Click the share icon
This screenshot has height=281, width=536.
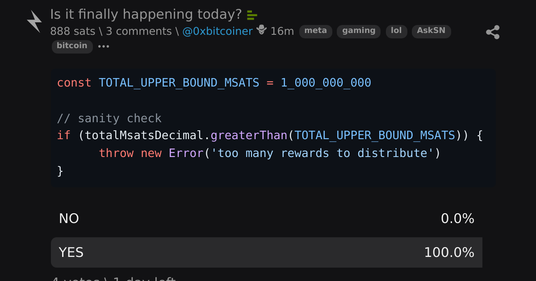click(x=493, y=32)
